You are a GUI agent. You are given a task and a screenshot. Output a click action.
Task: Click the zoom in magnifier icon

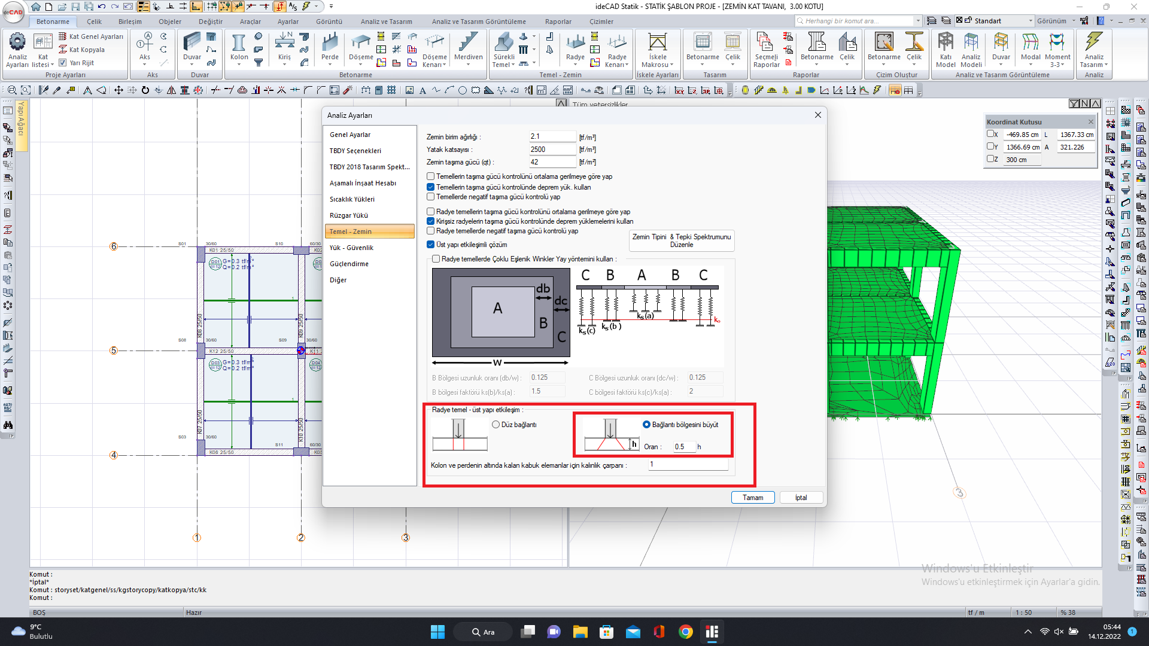point(12,90)
